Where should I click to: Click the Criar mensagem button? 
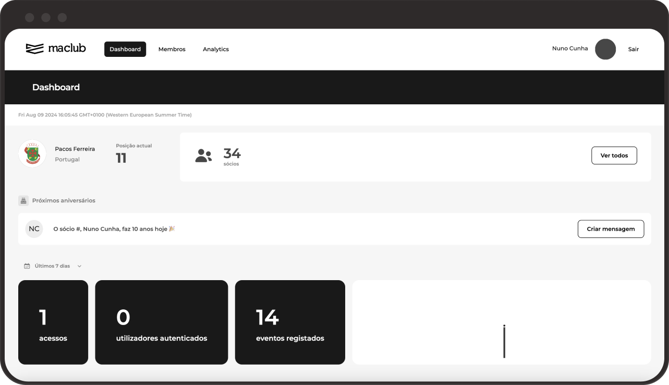(x=611, y=229)
